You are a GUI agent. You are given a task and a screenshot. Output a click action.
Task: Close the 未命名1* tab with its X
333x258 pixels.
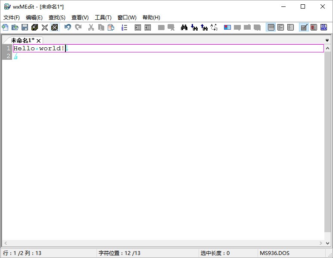(38, 40)
